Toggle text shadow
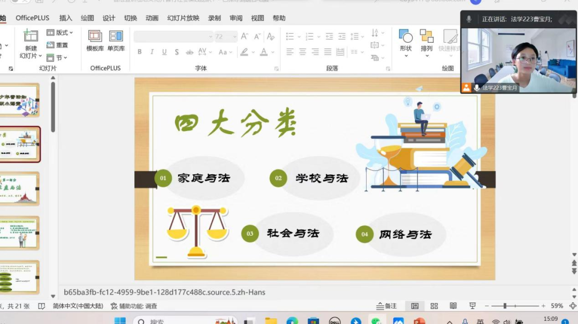 (177, 52)
